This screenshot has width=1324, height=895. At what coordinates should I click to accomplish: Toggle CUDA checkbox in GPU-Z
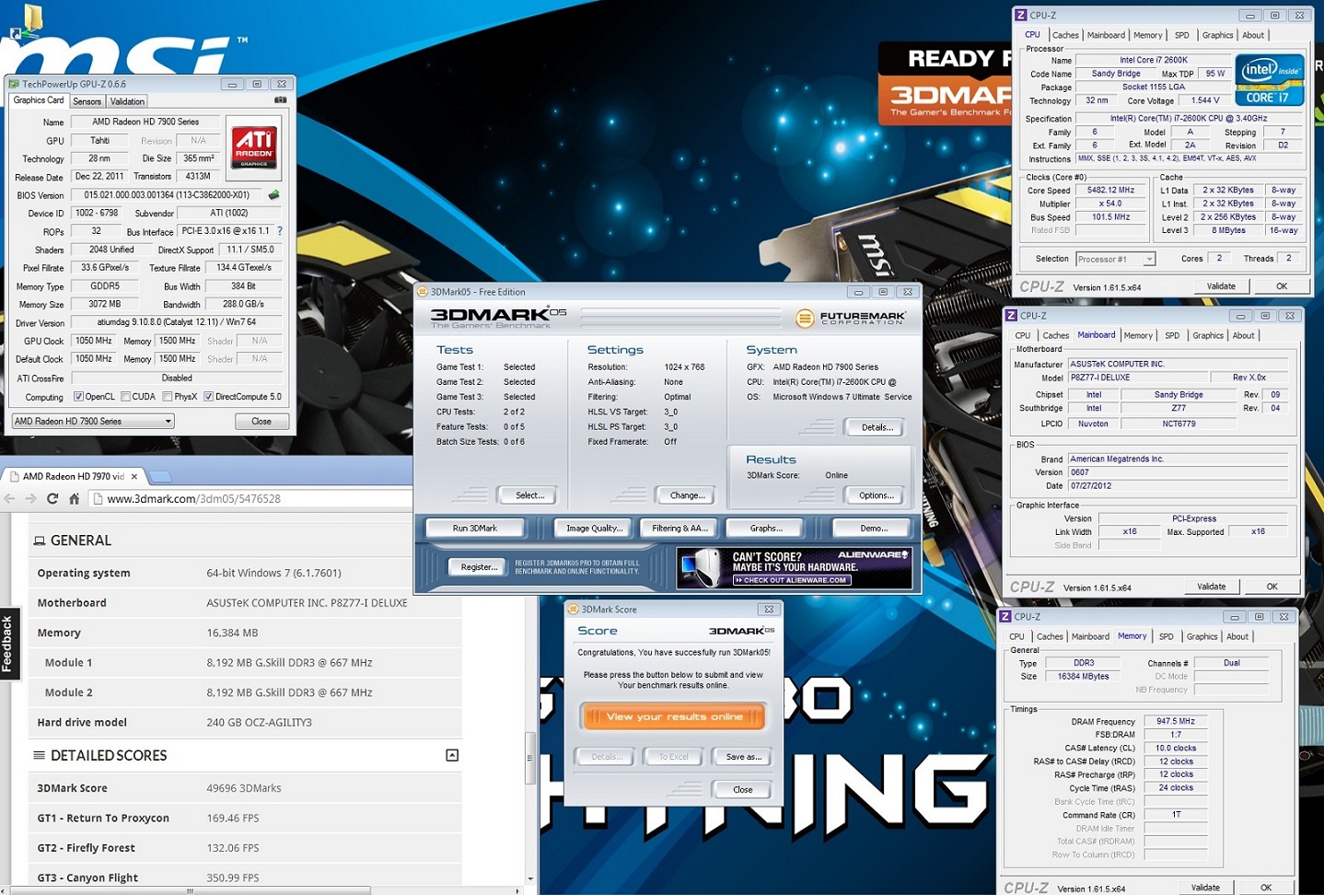point(125,397)
